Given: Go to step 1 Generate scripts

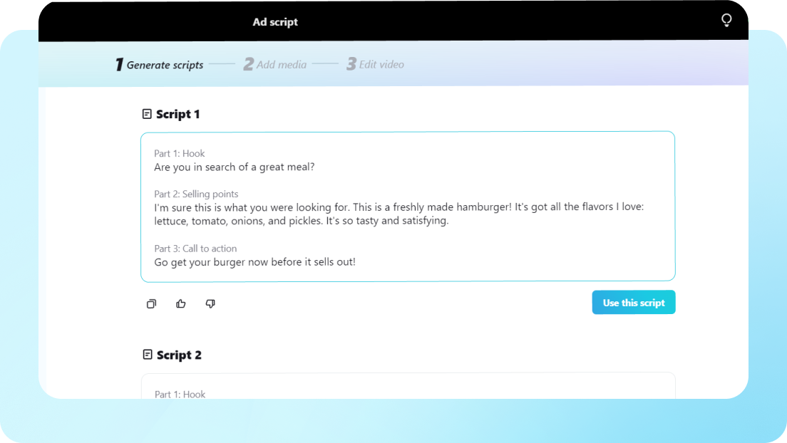Looking at the screenshot, I should (x=159, y=65).
